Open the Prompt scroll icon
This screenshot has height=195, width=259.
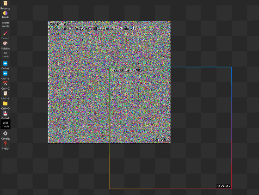[x=5, y=3]
